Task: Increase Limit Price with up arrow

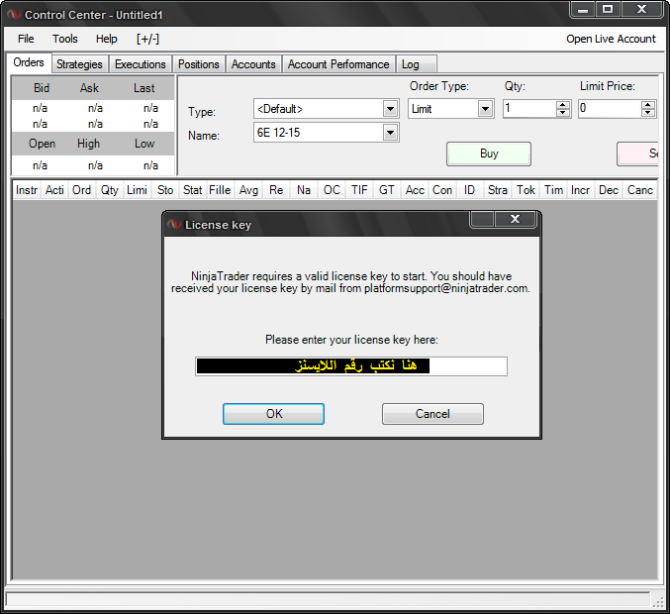Action: (x=648, y=105)
